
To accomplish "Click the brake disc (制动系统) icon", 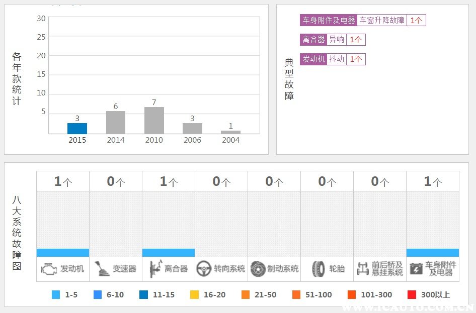I will pos(258,269).
